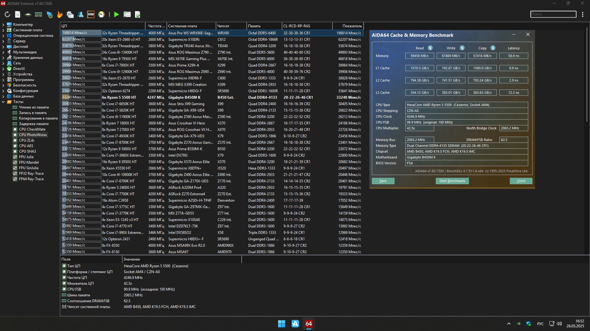Click the green Start play icon
The image size is (590, 331).
pos(116,14)
